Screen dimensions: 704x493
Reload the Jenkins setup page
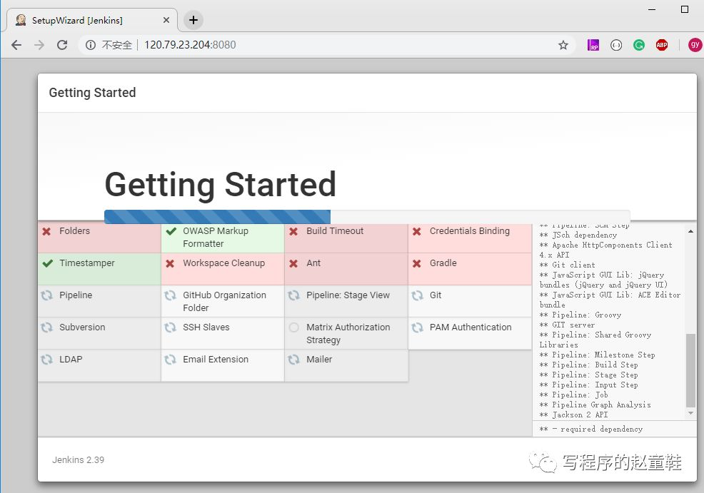62,45
